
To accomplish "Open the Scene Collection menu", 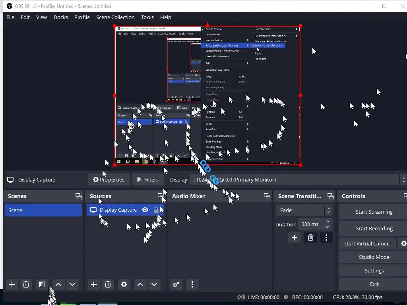I will pyautogui.click(x=115, y=17).
